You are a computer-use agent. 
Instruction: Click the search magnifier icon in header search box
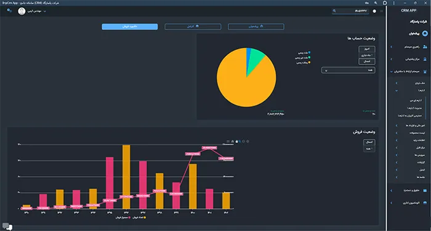(x=334, y=10)
